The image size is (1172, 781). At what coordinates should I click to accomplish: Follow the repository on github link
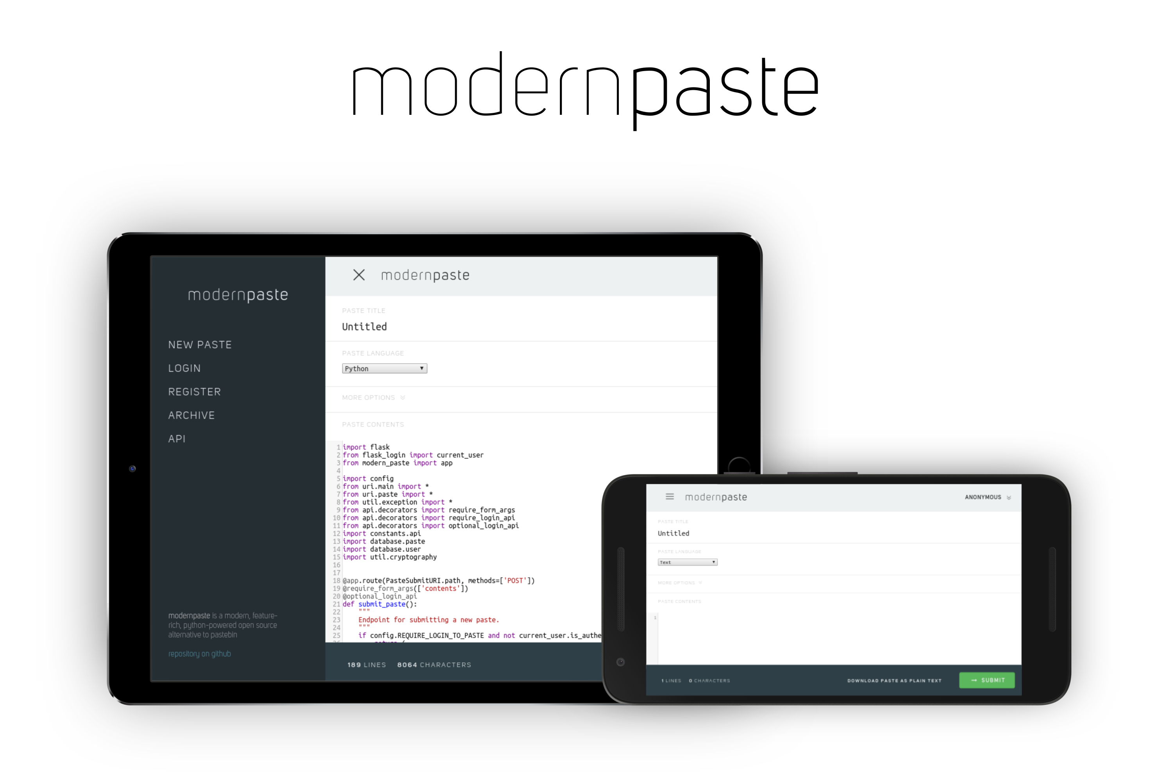click(x=199, y=653)
